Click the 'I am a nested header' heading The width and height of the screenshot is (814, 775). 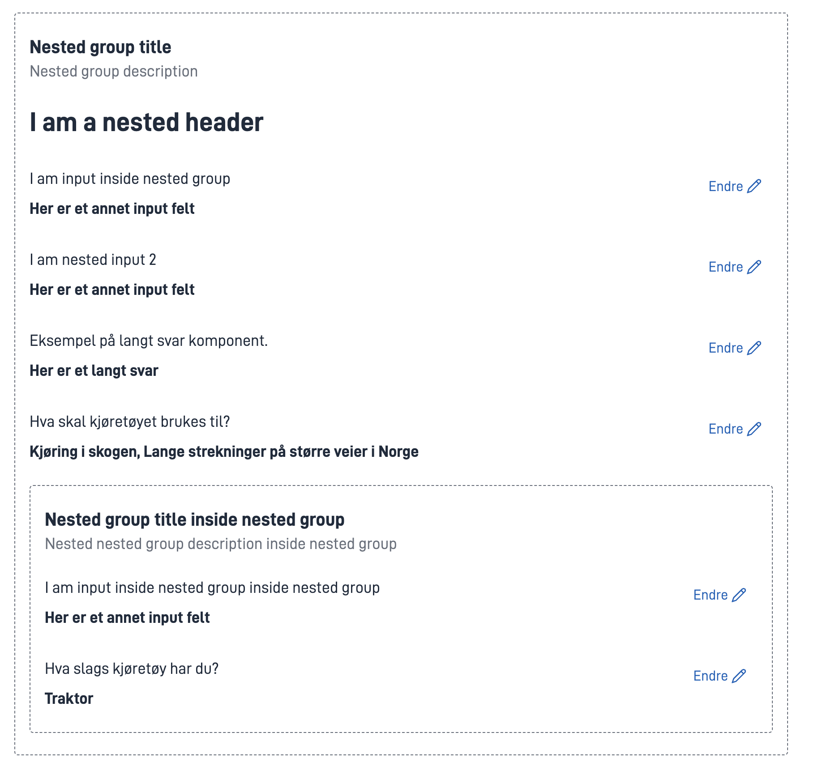pyautogui.click(x=146, y=122)
